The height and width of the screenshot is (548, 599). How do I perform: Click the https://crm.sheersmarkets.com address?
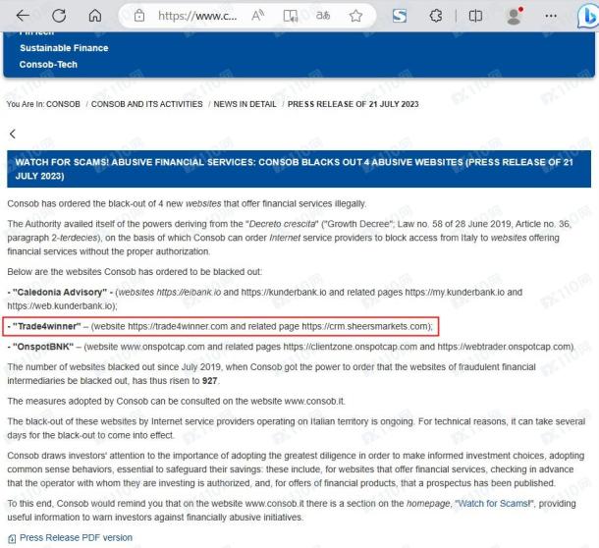[365, 326]
